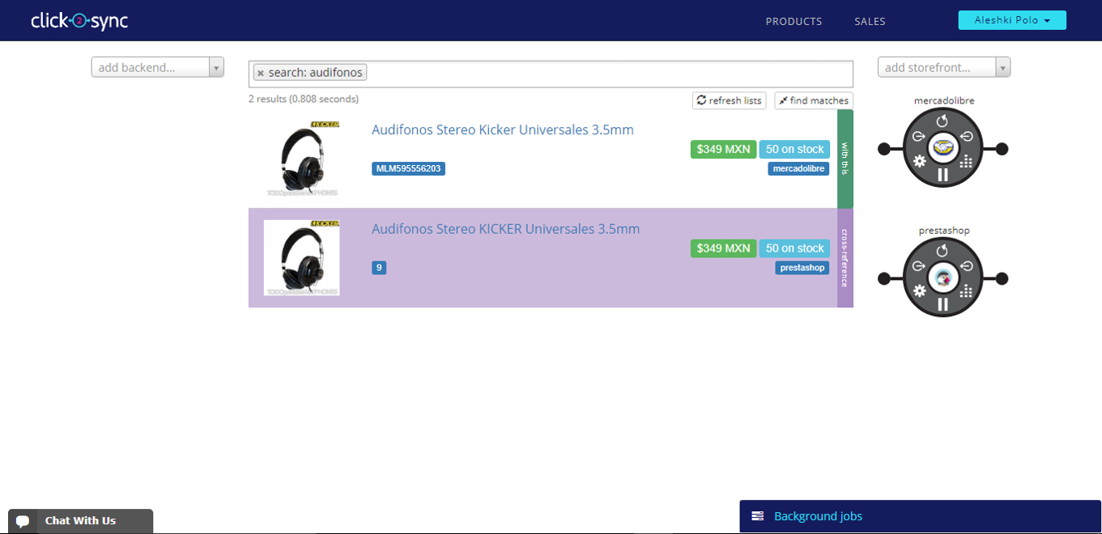
Task: Click right connector dot of mercadolibre wheel
Action: coord(1002,149)
